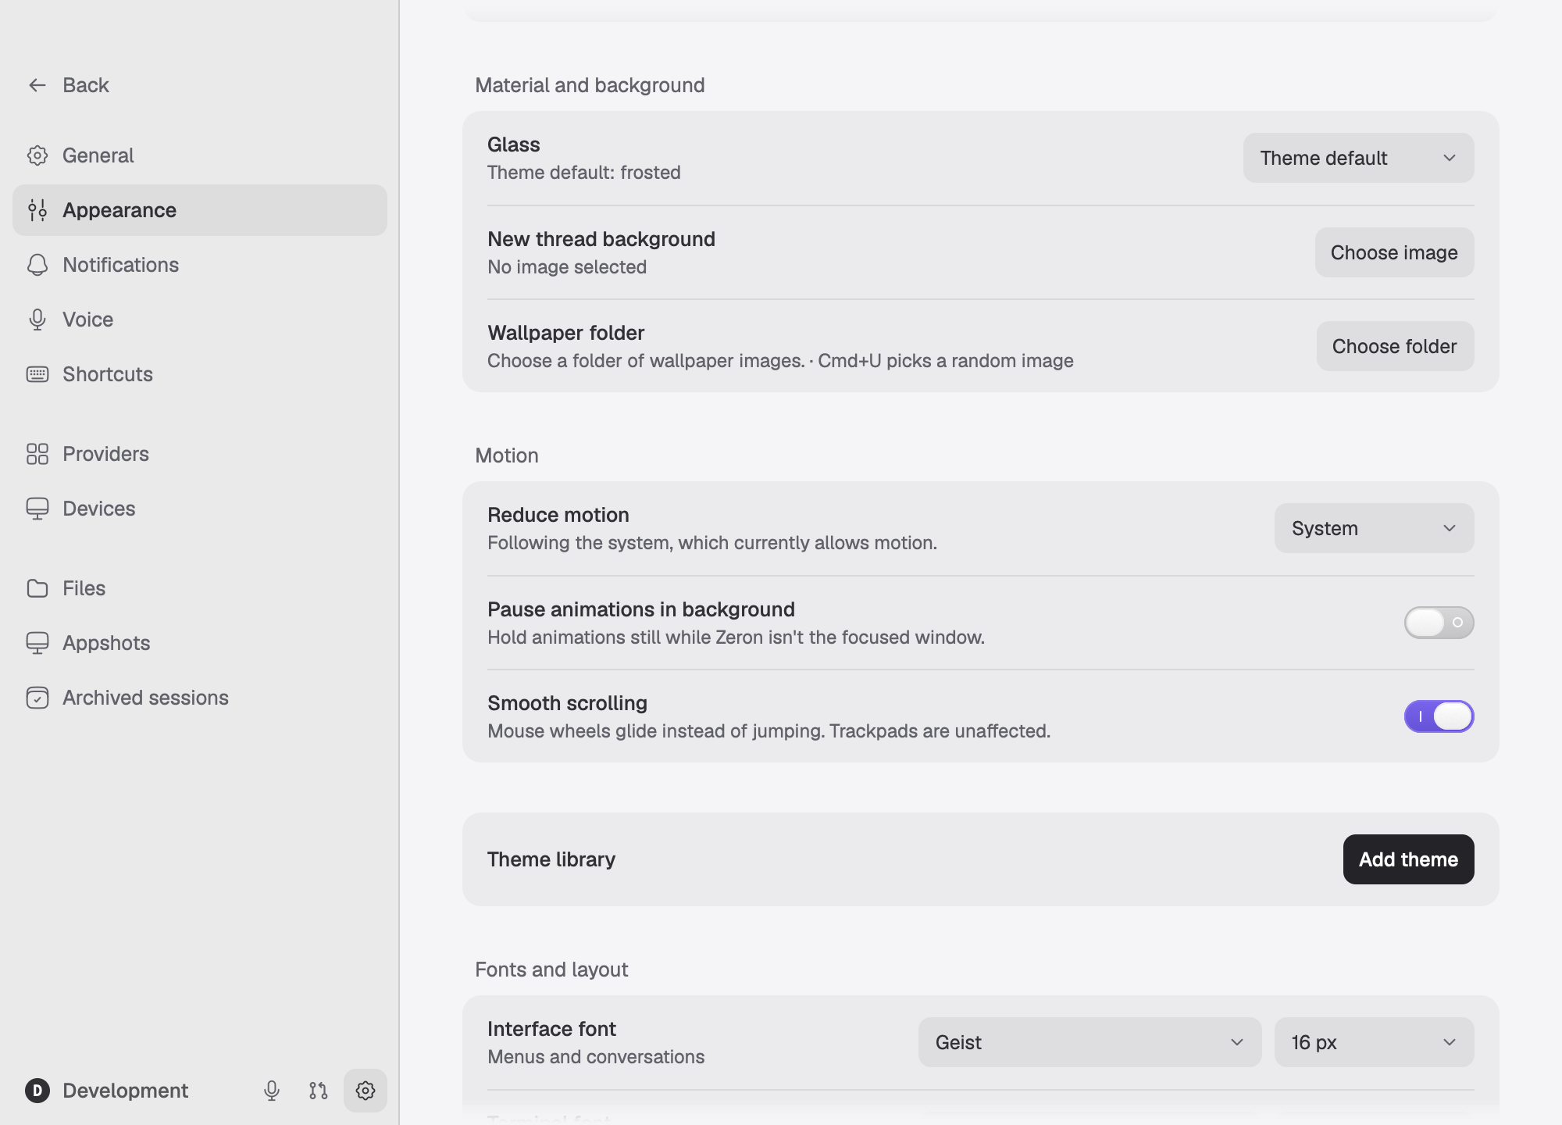Click the Notifications bell icon
The width and height of the screenshot is (1562, 1125).
point(37,265)
